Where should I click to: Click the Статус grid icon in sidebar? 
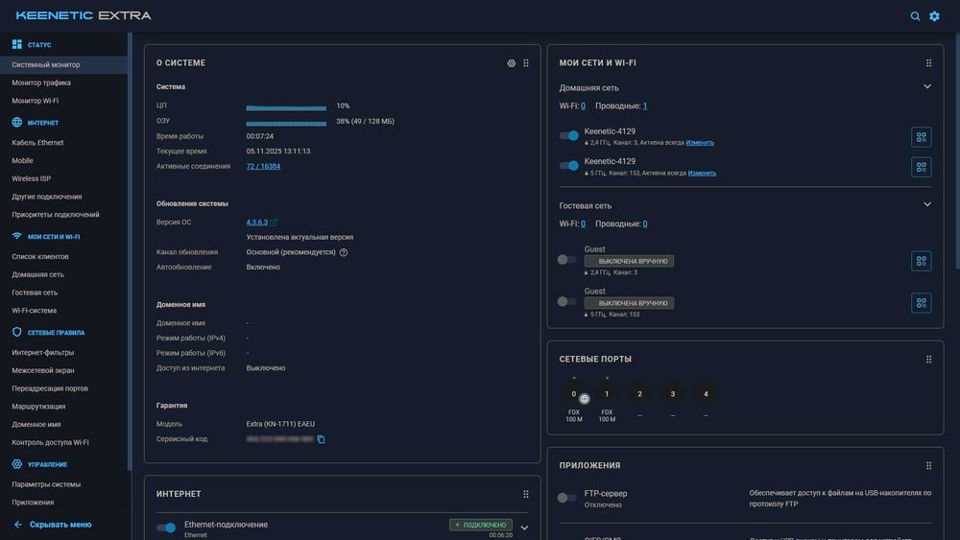tap(16, 44)
